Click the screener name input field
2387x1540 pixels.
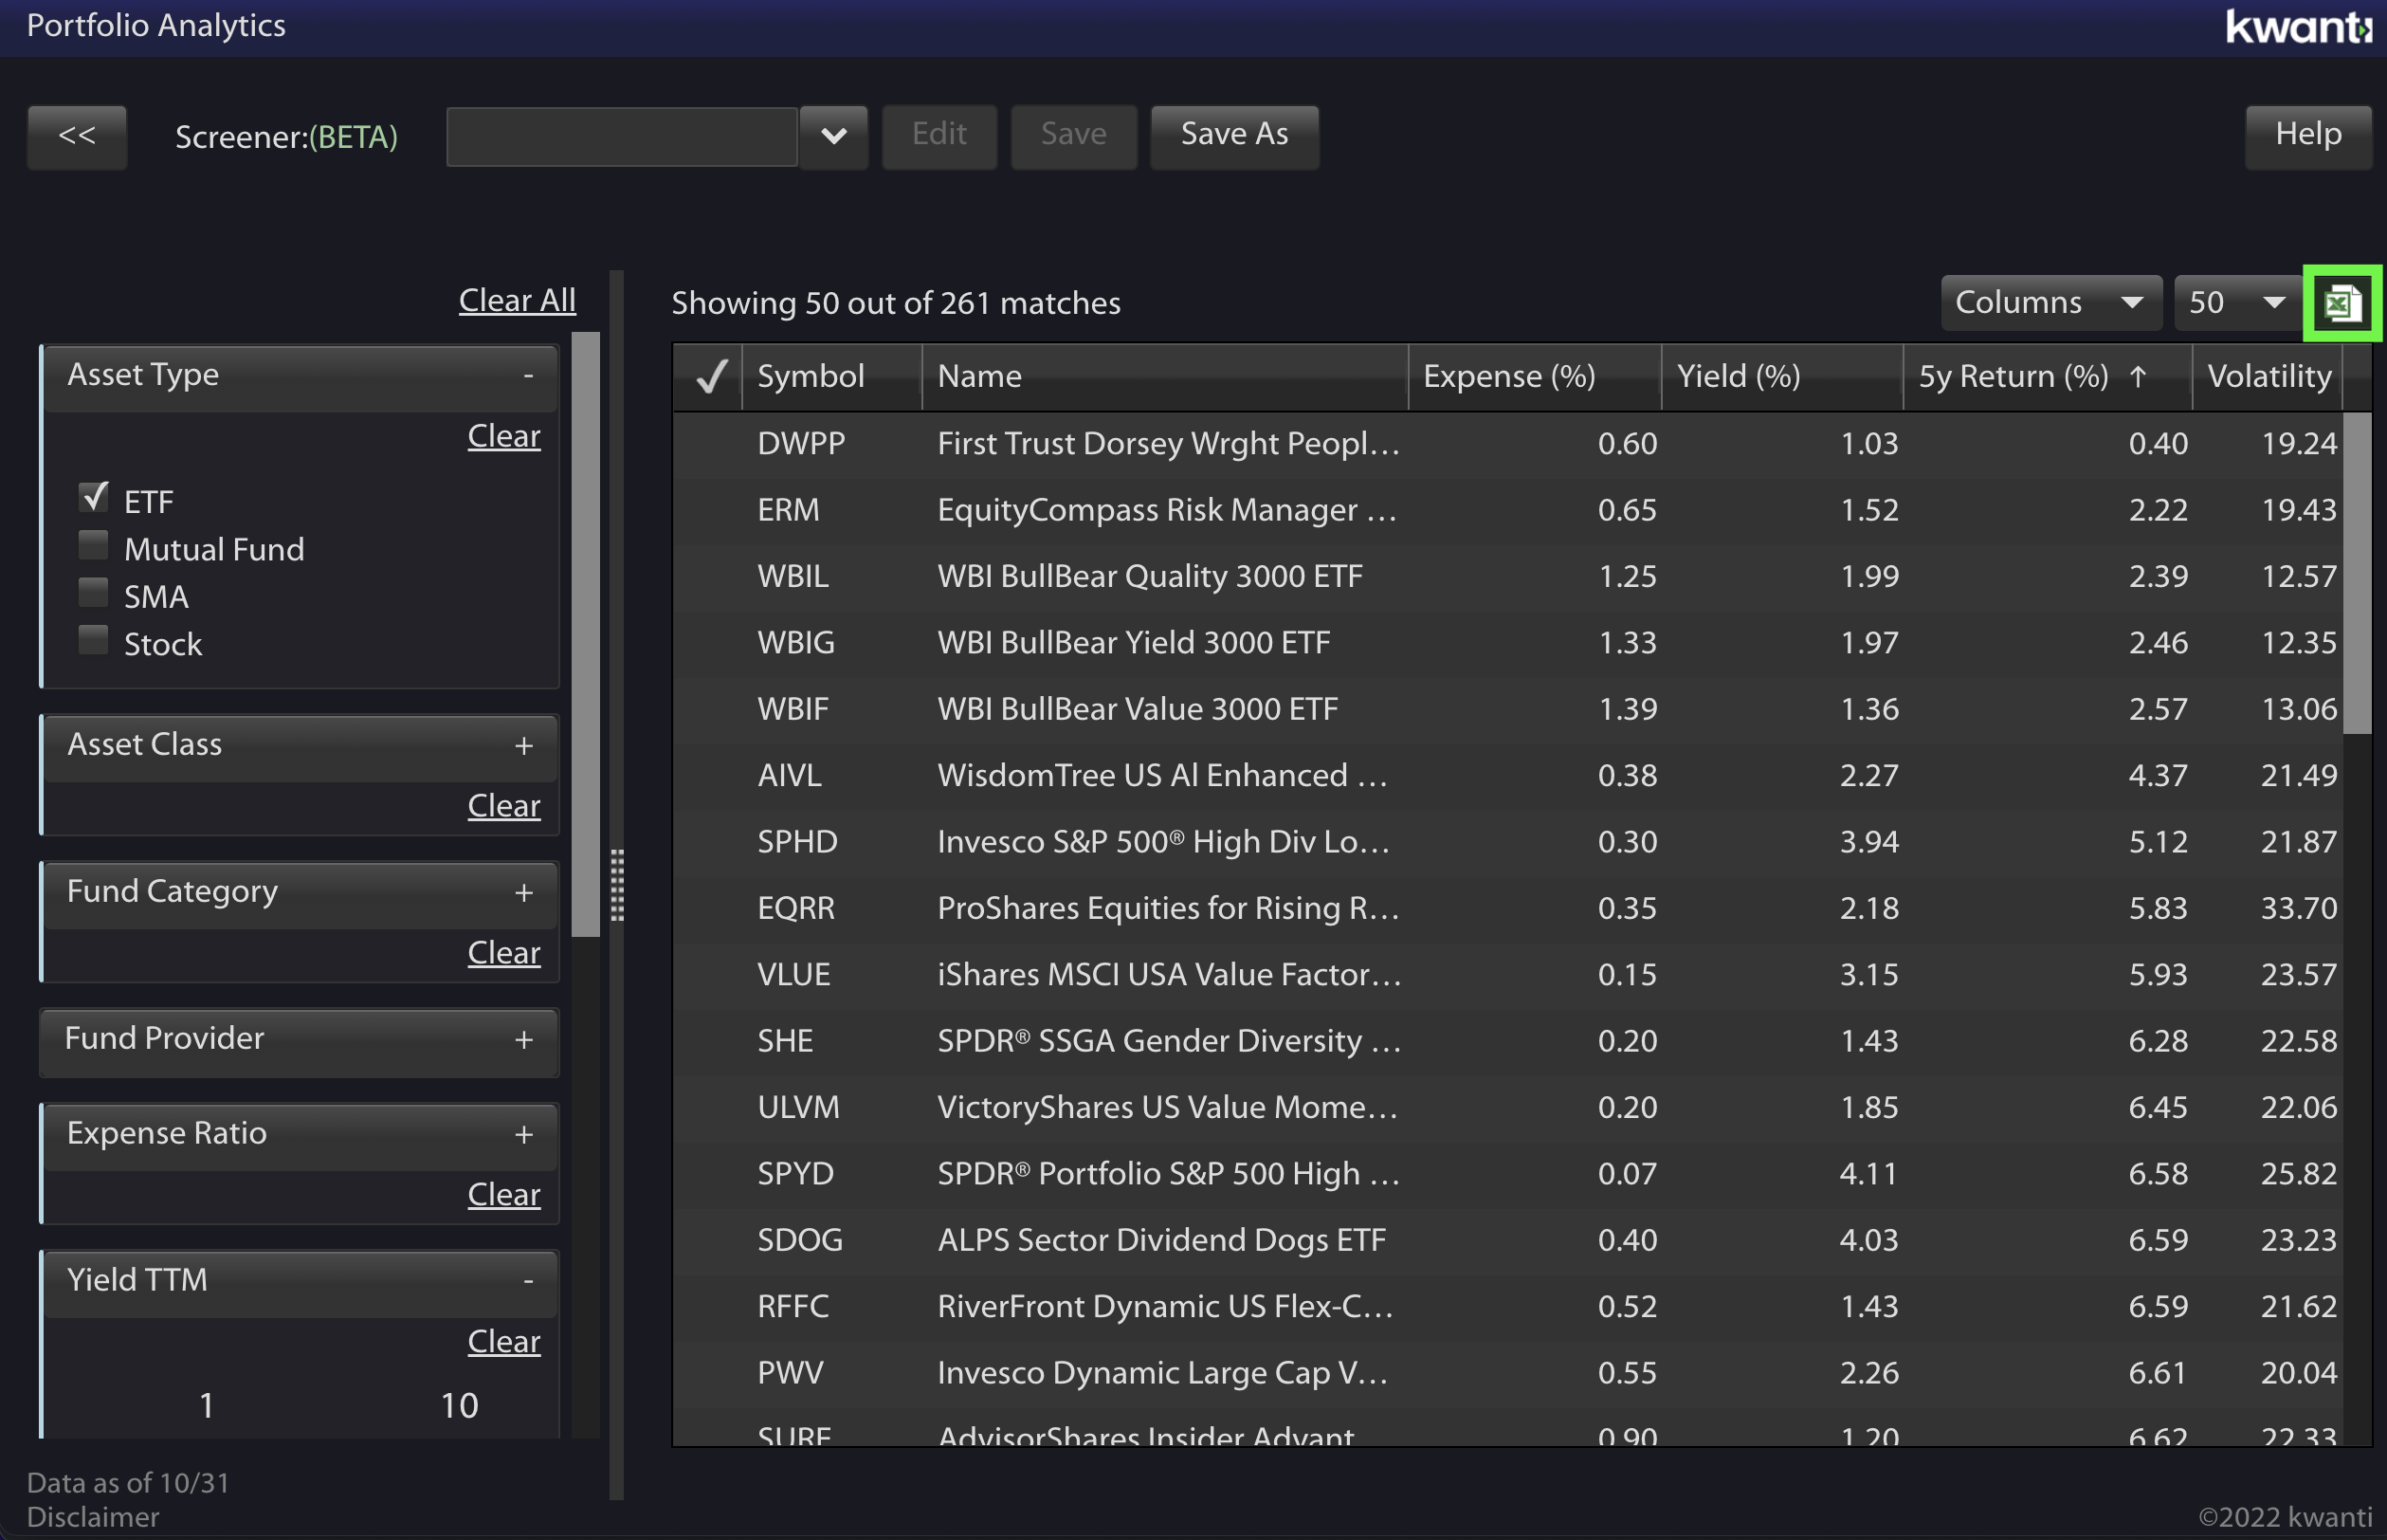[622, 137]
